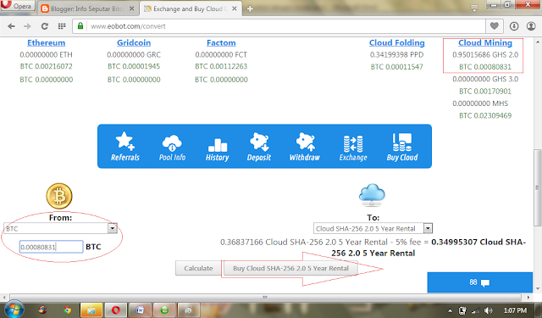Go back in browser history
Screen dimensions: 542x318
(11, 26)
